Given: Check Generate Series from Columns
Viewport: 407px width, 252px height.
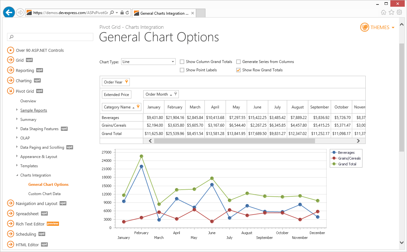Looking at the screenshot, I should click(x=238, y=61).
